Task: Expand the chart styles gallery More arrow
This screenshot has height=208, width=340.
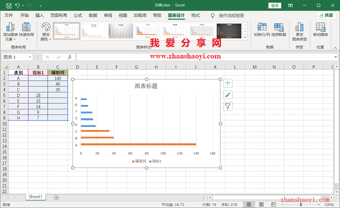Action: coord(245,37)
